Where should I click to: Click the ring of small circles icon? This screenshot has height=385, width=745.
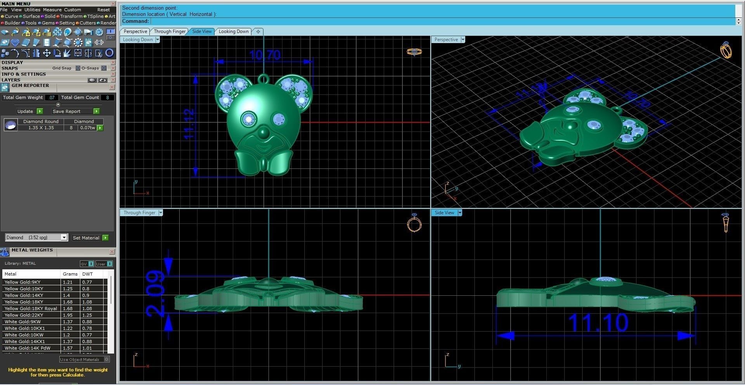click(x=99, y=42)
